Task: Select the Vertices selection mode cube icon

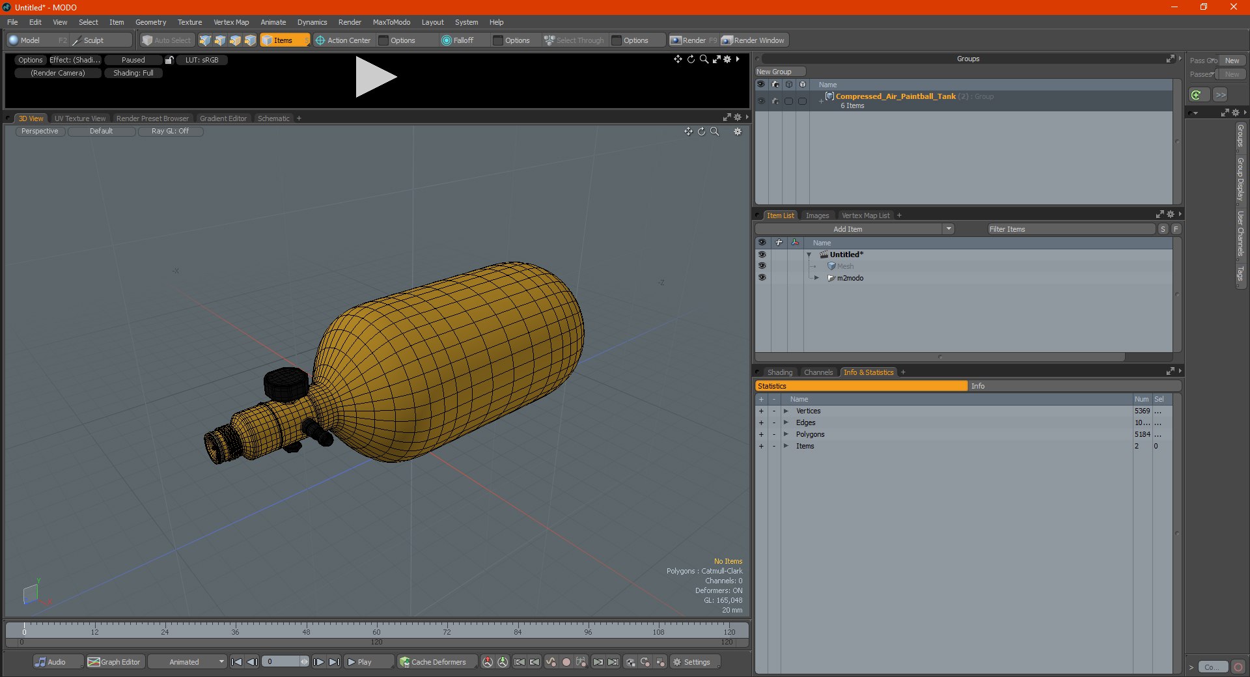Action: pyautogui.click(x=205, y=40)
